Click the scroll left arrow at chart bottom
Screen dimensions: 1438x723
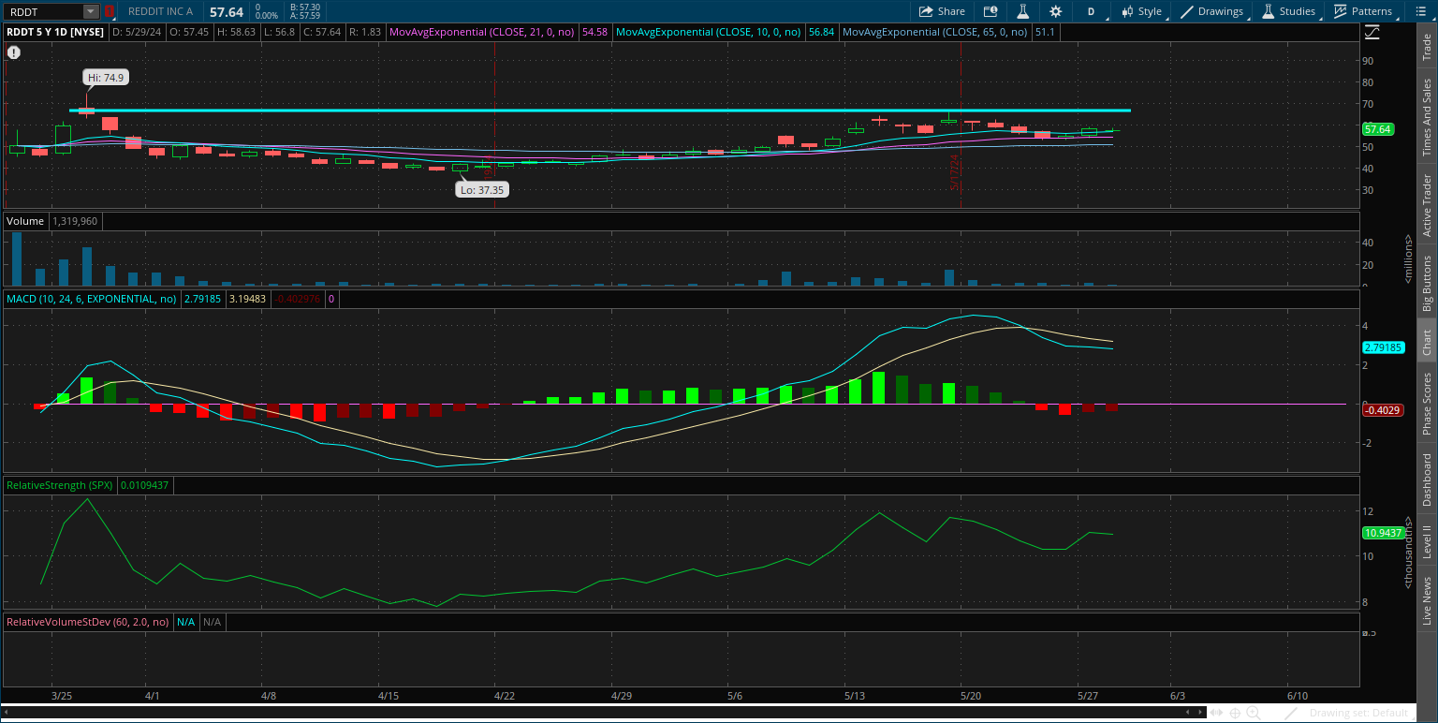point(1187,713)
